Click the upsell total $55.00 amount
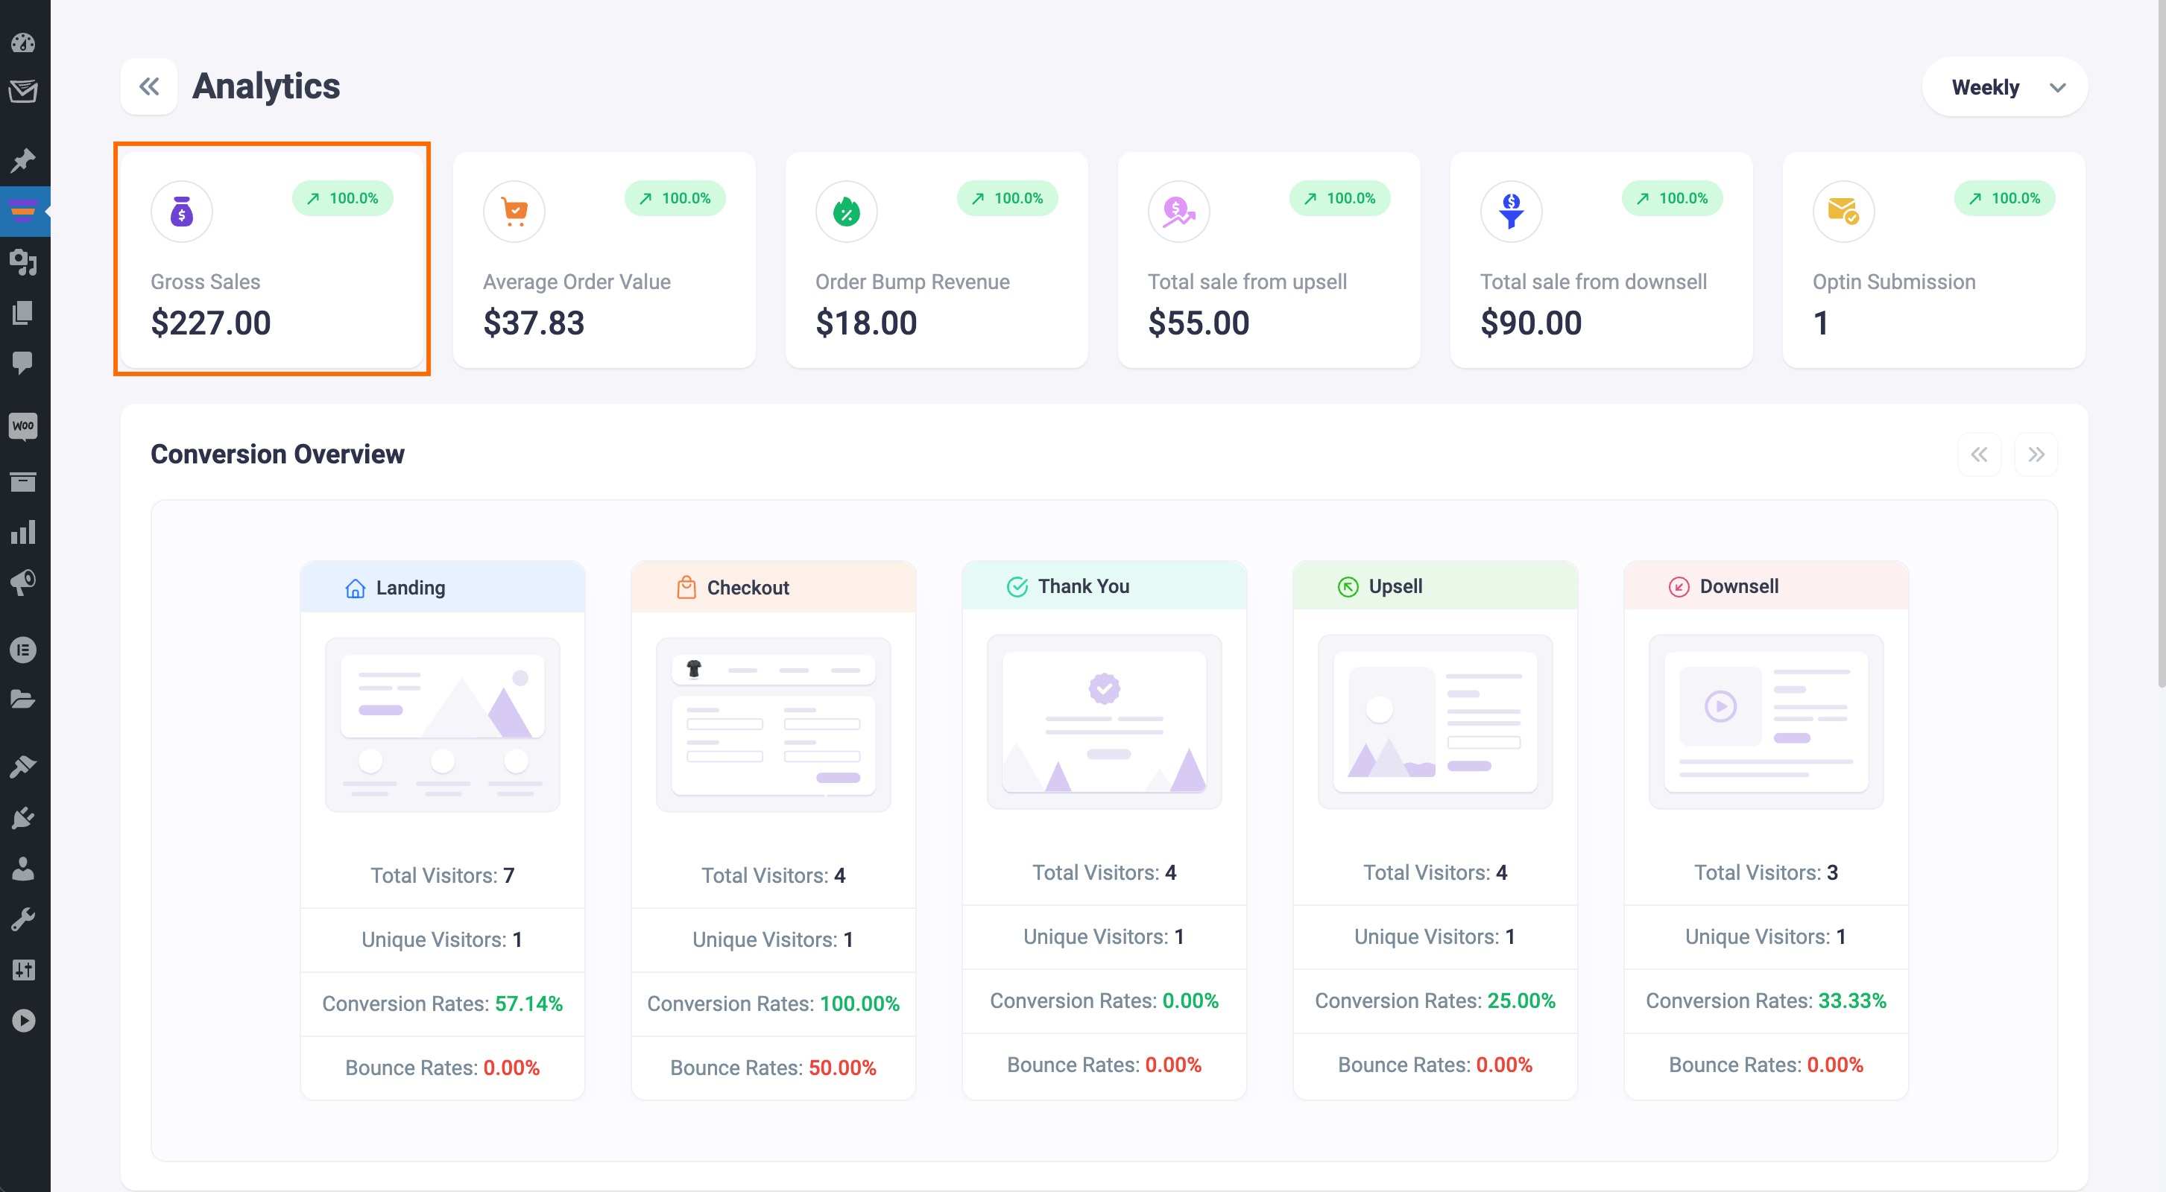Image resolution: width=2166 pixels, height=1192 pixels. point(1199,323)
